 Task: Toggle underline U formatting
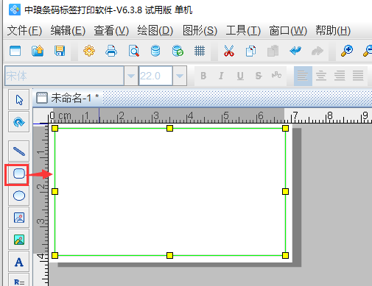tap(240, 76)
